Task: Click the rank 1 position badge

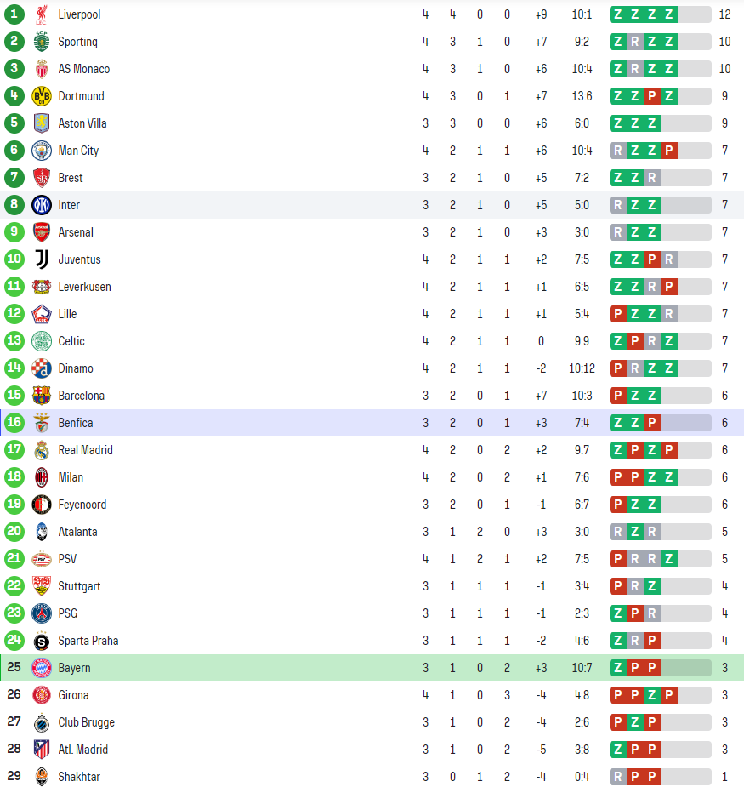Action: 14,14
